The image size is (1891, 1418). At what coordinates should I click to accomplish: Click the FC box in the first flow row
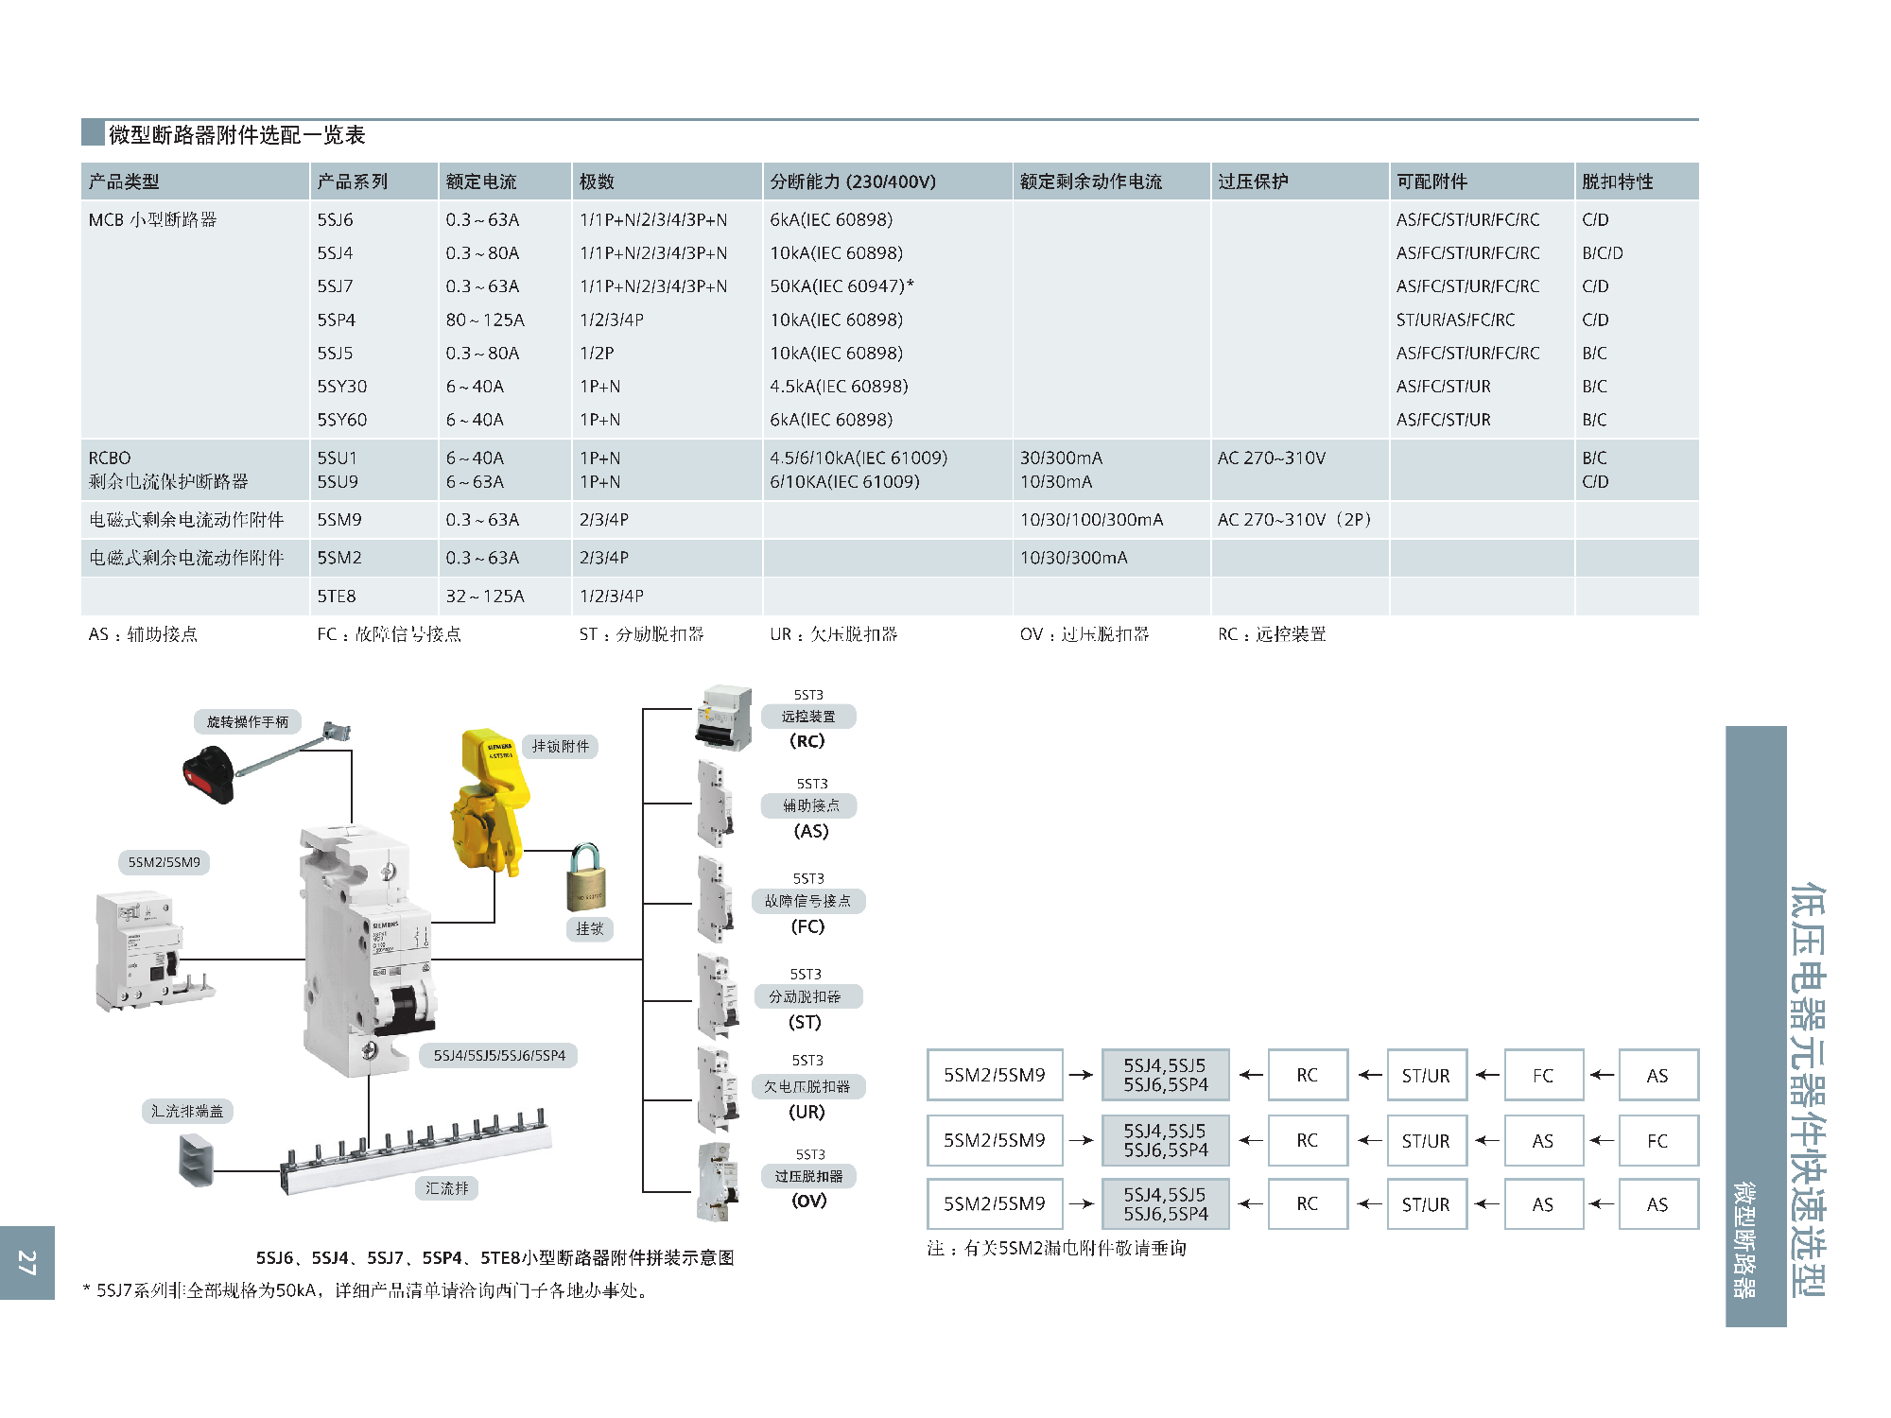click(1543, 1075)
